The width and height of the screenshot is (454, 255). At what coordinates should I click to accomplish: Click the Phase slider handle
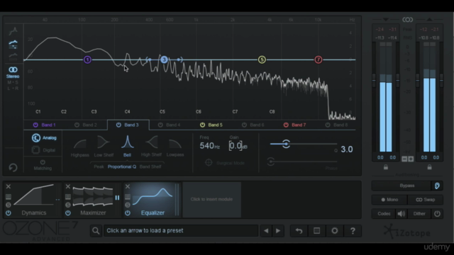pos(271,161)
